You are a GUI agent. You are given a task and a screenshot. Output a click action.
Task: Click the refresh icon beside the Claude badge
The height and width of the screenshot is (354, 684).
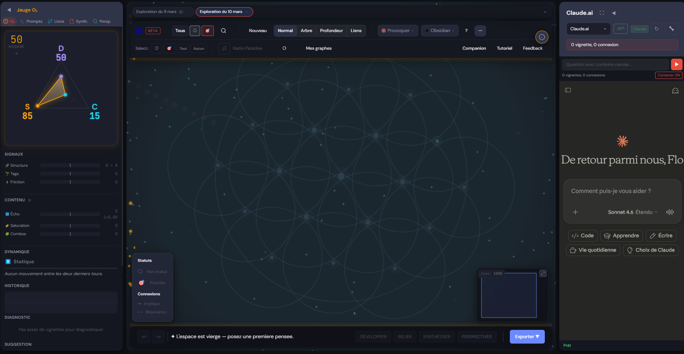pyautogui.click(x=657, y=29)
